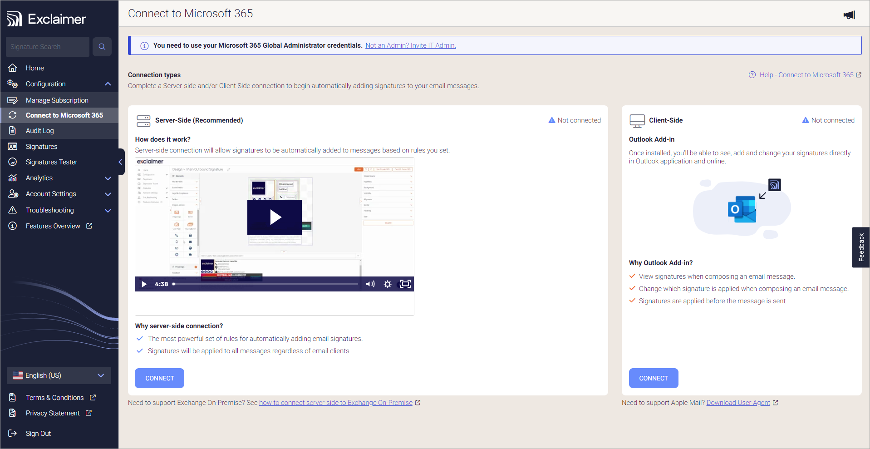This screenshot has width=870, height=449.
Task: Click the Help question mark icon
Action: [x=752, y=74]
